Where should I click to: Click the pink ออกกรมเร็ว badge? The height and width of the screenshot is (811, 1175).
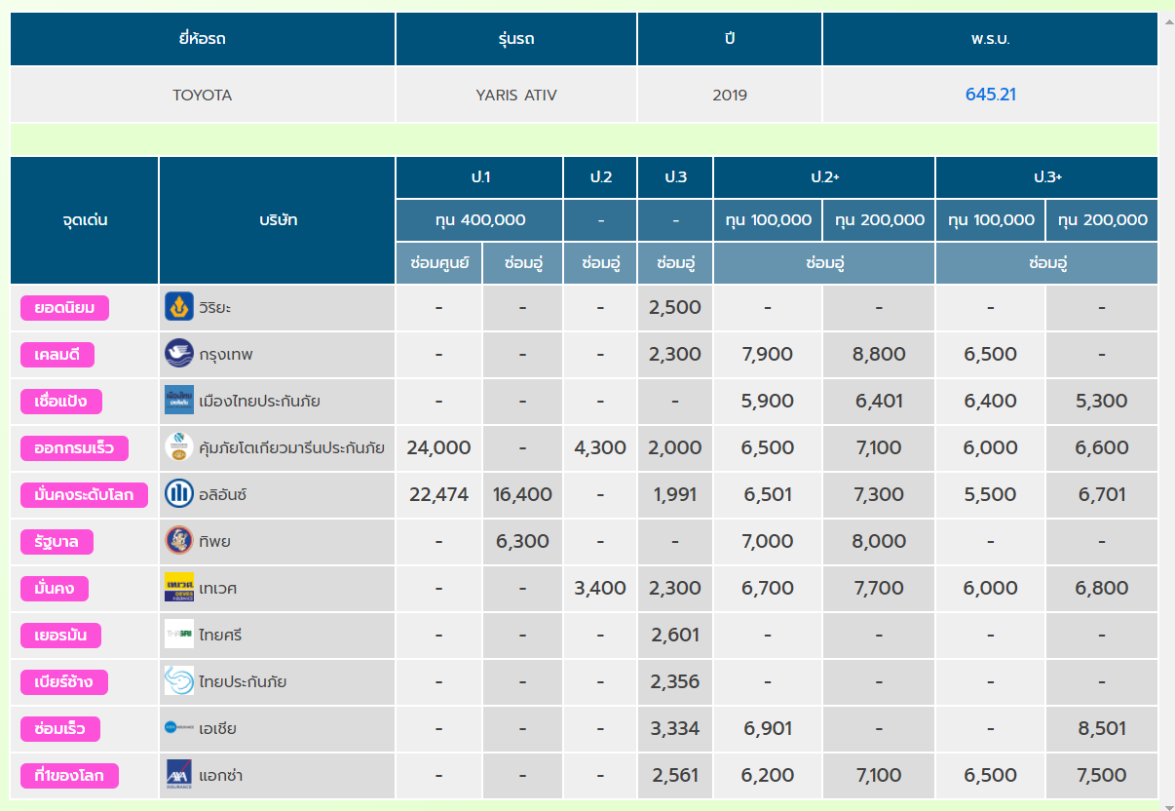click(x=74, y=448)
